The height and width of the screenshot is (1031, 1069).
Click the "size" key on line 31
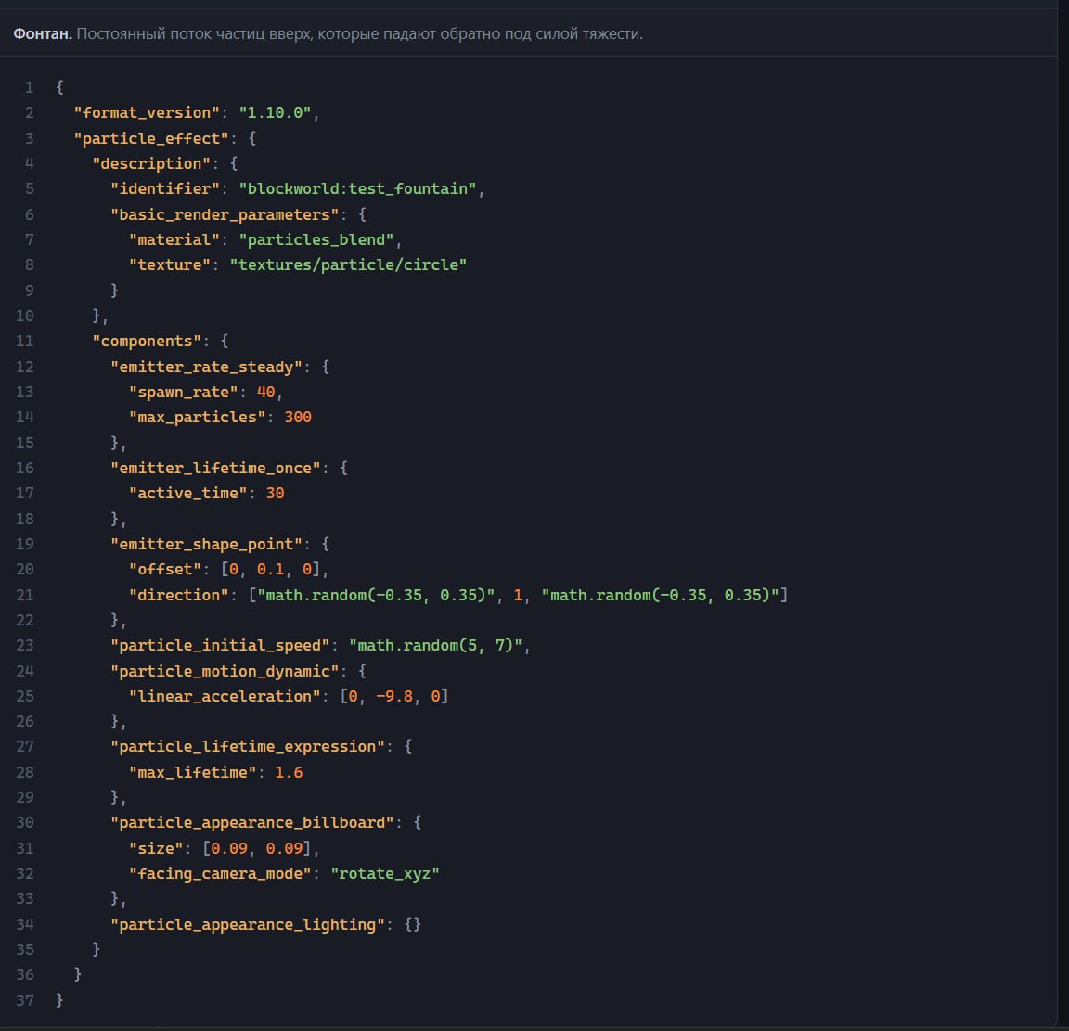156,848
